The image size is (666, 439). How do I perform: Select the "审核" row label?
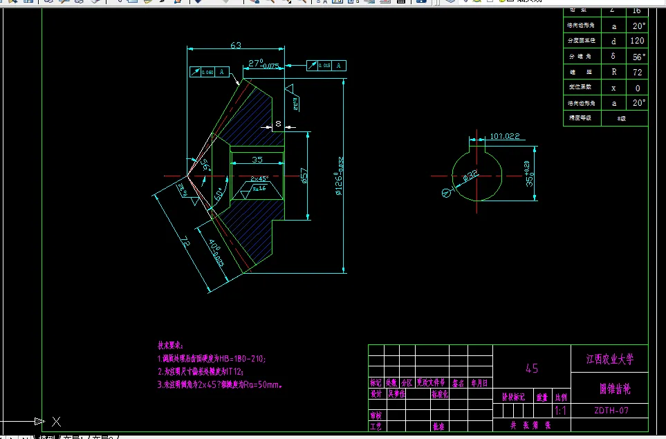(x=376, y=415)
